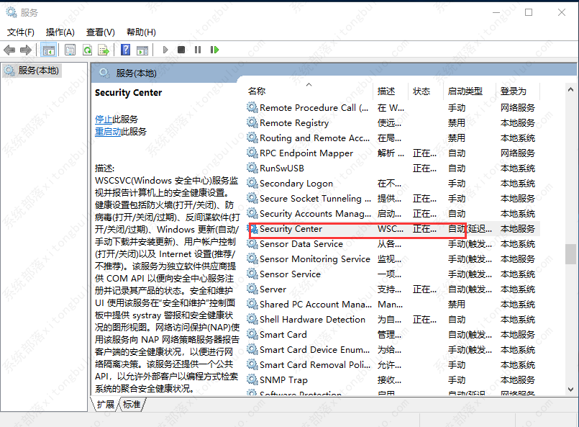
Task: Click the forward navigation arrow icon
Action: coord(28,49)
